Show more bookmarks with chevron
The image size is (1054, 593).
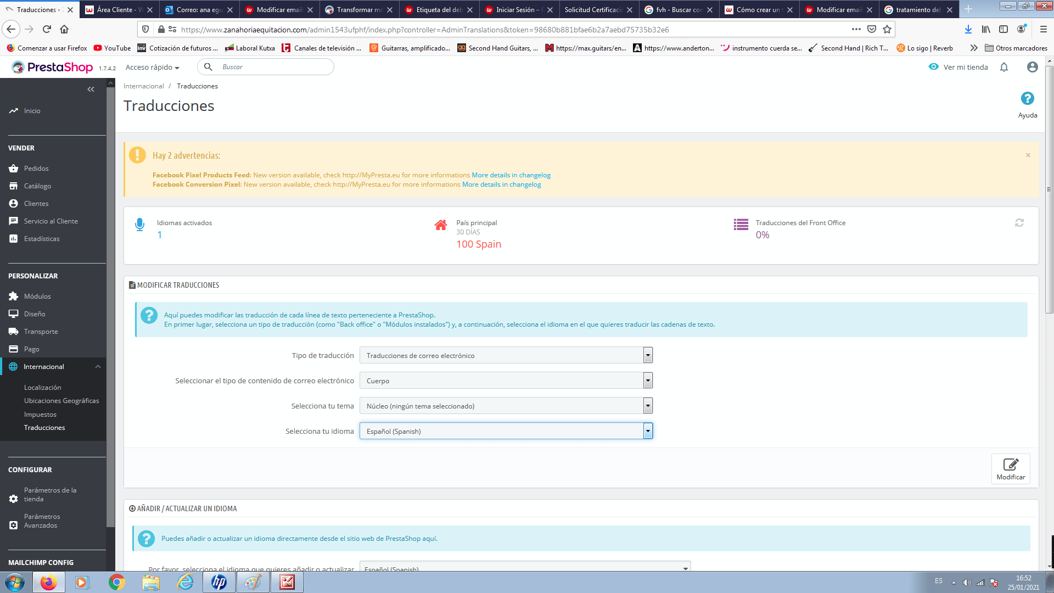(974, 48)
